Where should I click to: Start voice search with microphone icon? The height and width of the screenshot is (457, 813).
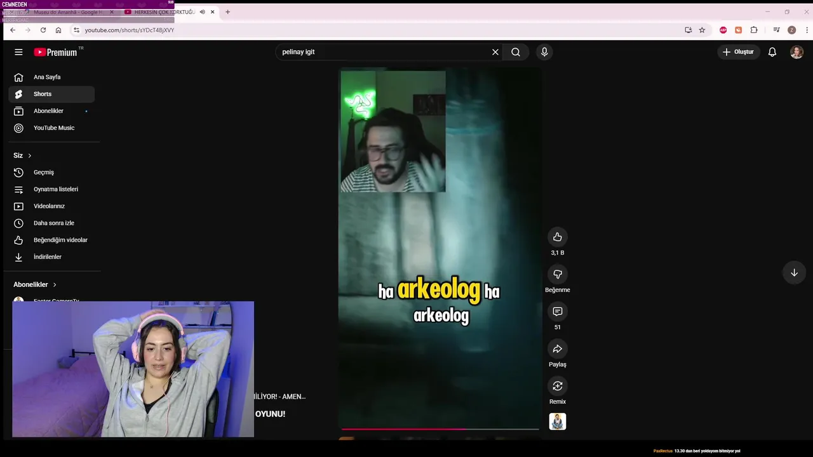tap(544, 52)
